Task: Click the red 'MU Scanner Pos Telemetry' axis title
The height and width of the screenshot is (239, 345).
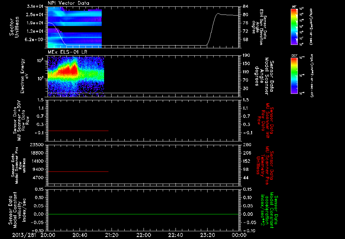Action: click(x=265, y=165)
